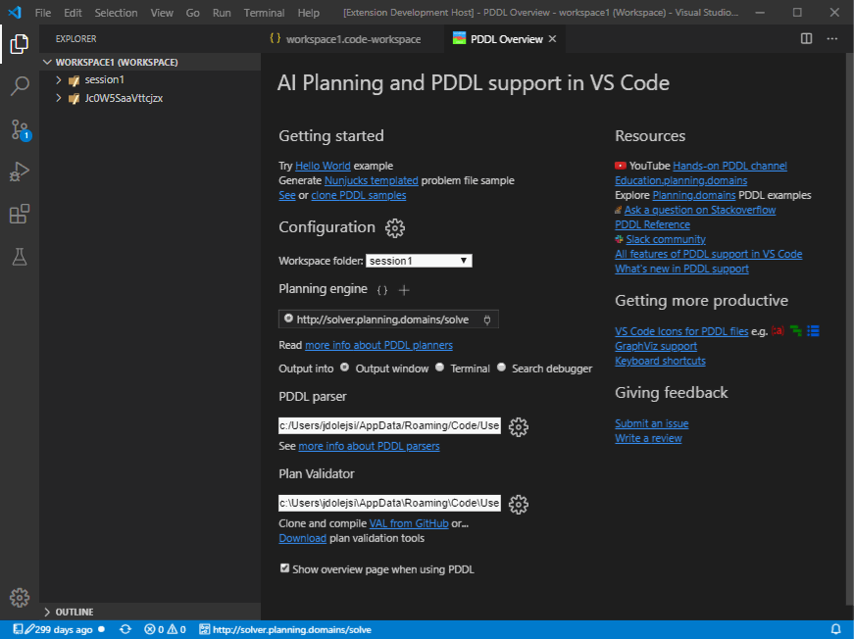Viewport: 854px width, 639px height.
Task: Open the Test flask view
Action: [x=20, y=257]
